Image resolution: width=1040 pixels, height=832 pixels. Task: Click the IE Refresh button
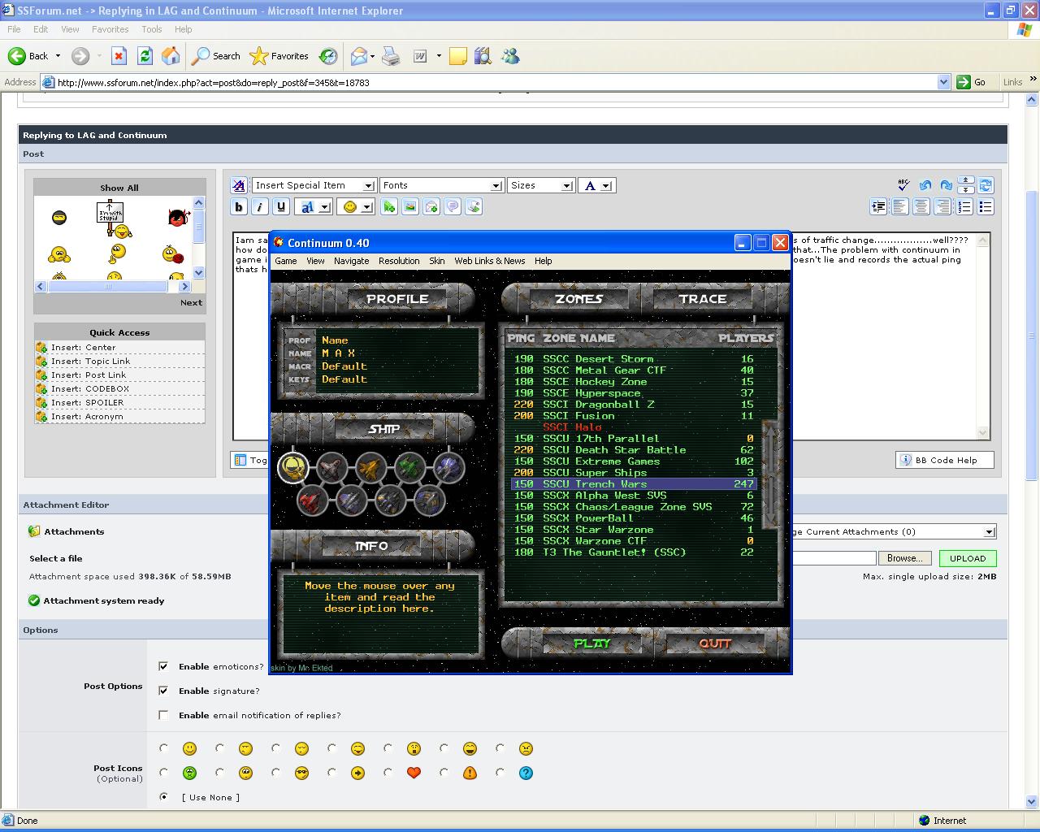(x=145, y=56)
